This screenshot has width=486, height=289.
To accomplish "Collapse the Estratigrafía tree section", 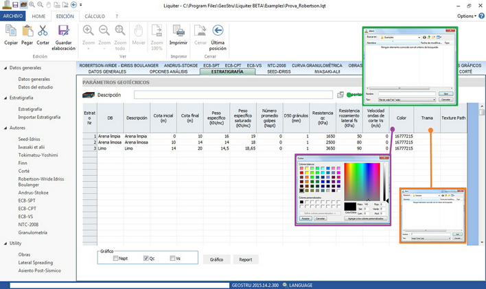I will pyautogui.click(x=5, y=98).
